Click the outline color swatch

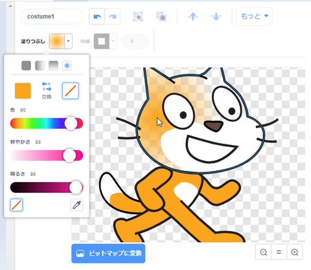coord(102,41)
